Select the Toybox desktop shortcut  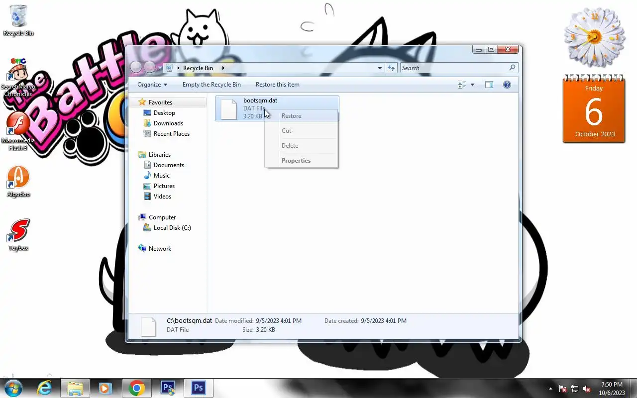coord(18,235)
